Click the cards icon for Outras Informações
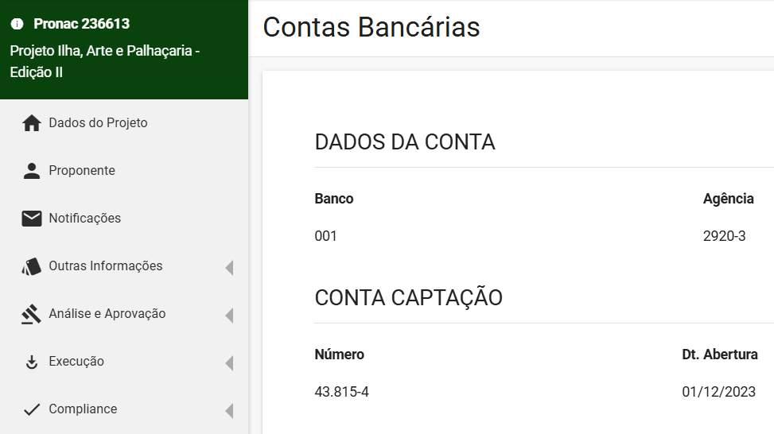The image size is (774, 434). (x=32, y=266)
